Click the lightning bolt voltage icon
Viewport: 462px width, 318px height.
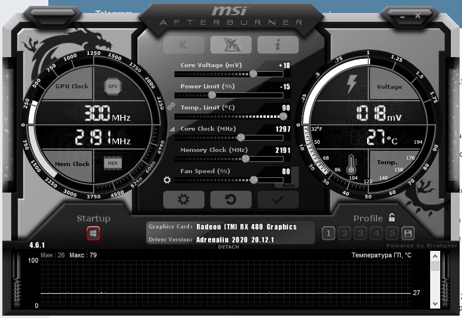(x=352, y=84)
